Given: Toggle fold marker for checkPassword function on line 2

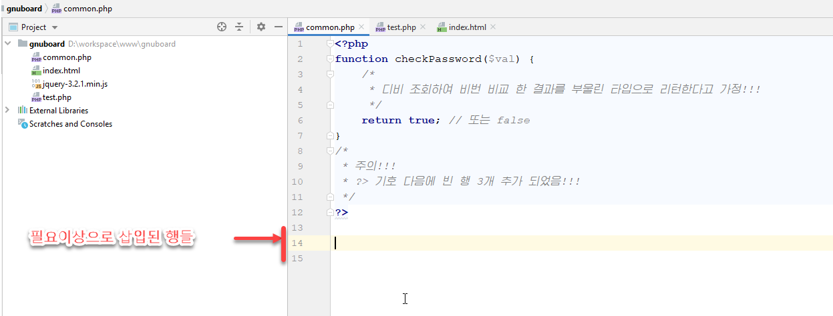Looking at the screenshot, I should pos(330,59).
